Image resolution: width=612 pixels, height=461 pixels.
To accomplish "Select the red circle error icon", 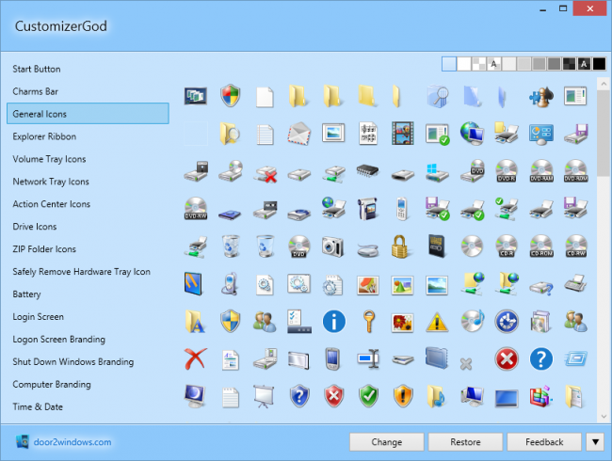I will [x=507, y=358].
